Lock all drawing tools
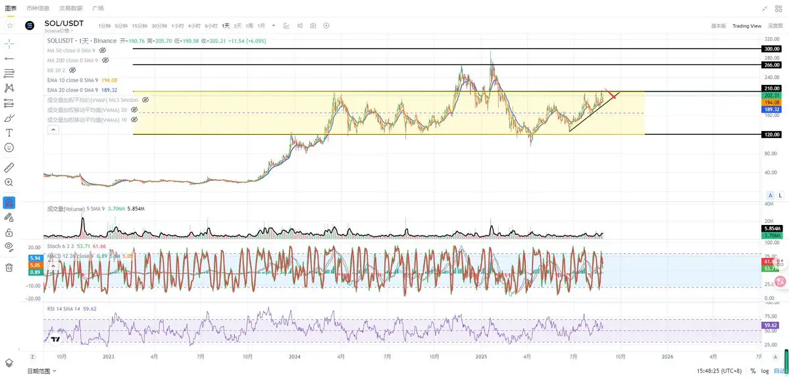The width and height of the screenshot is (789, 377). (x=9, y=232)
